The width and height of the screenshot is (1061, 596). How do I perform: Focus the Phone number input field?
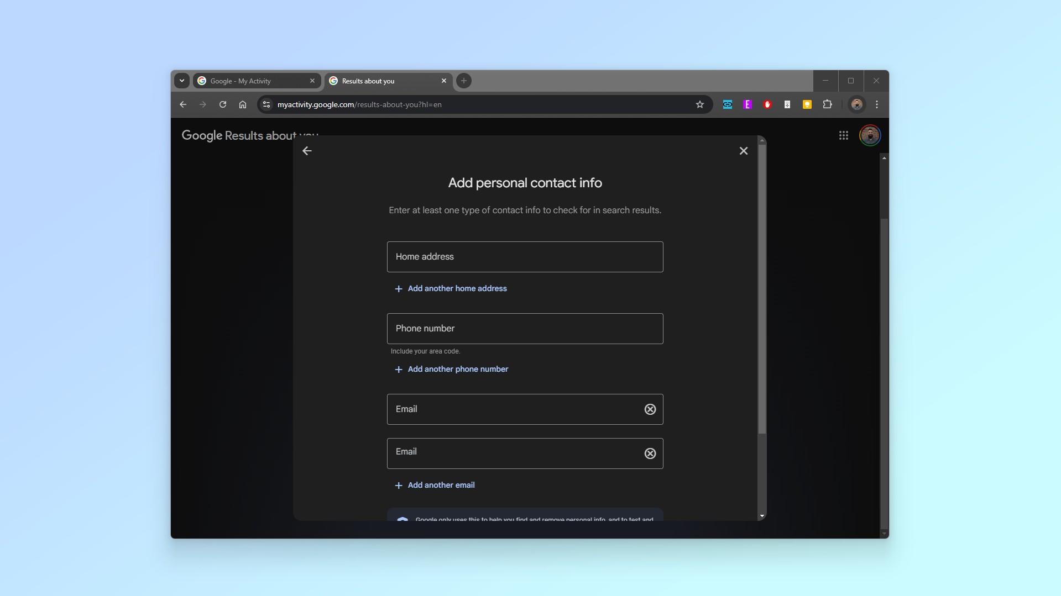(524, 329)
